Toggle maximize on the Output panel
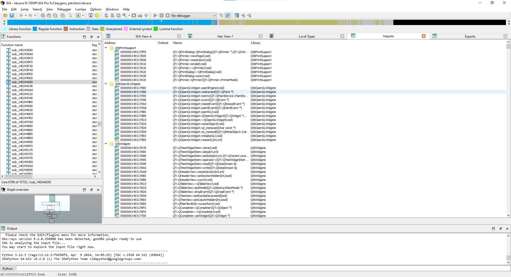Viewport: 511px width, 277px height. pos(493,229)
